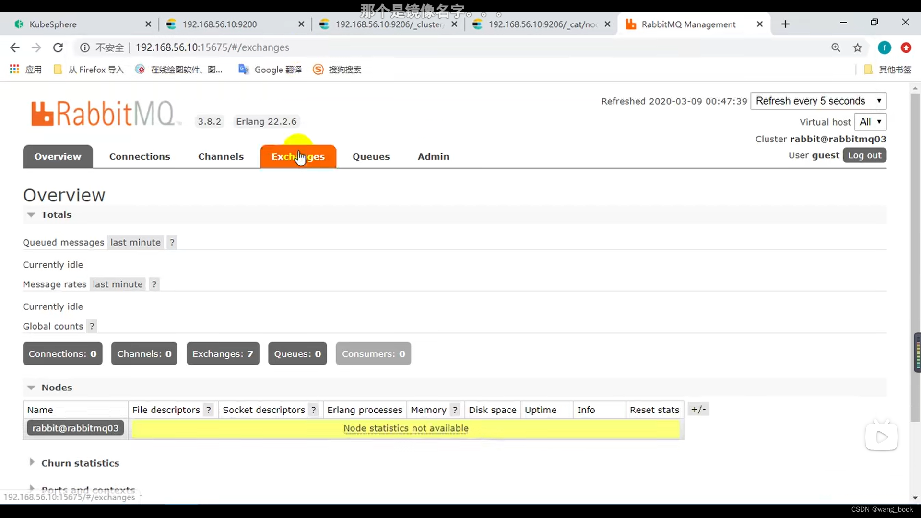Image resolution: width=921 pixels, height=518 pixels.
Task: Select Virtual host All dropdown
Action: tap(870, 121)
